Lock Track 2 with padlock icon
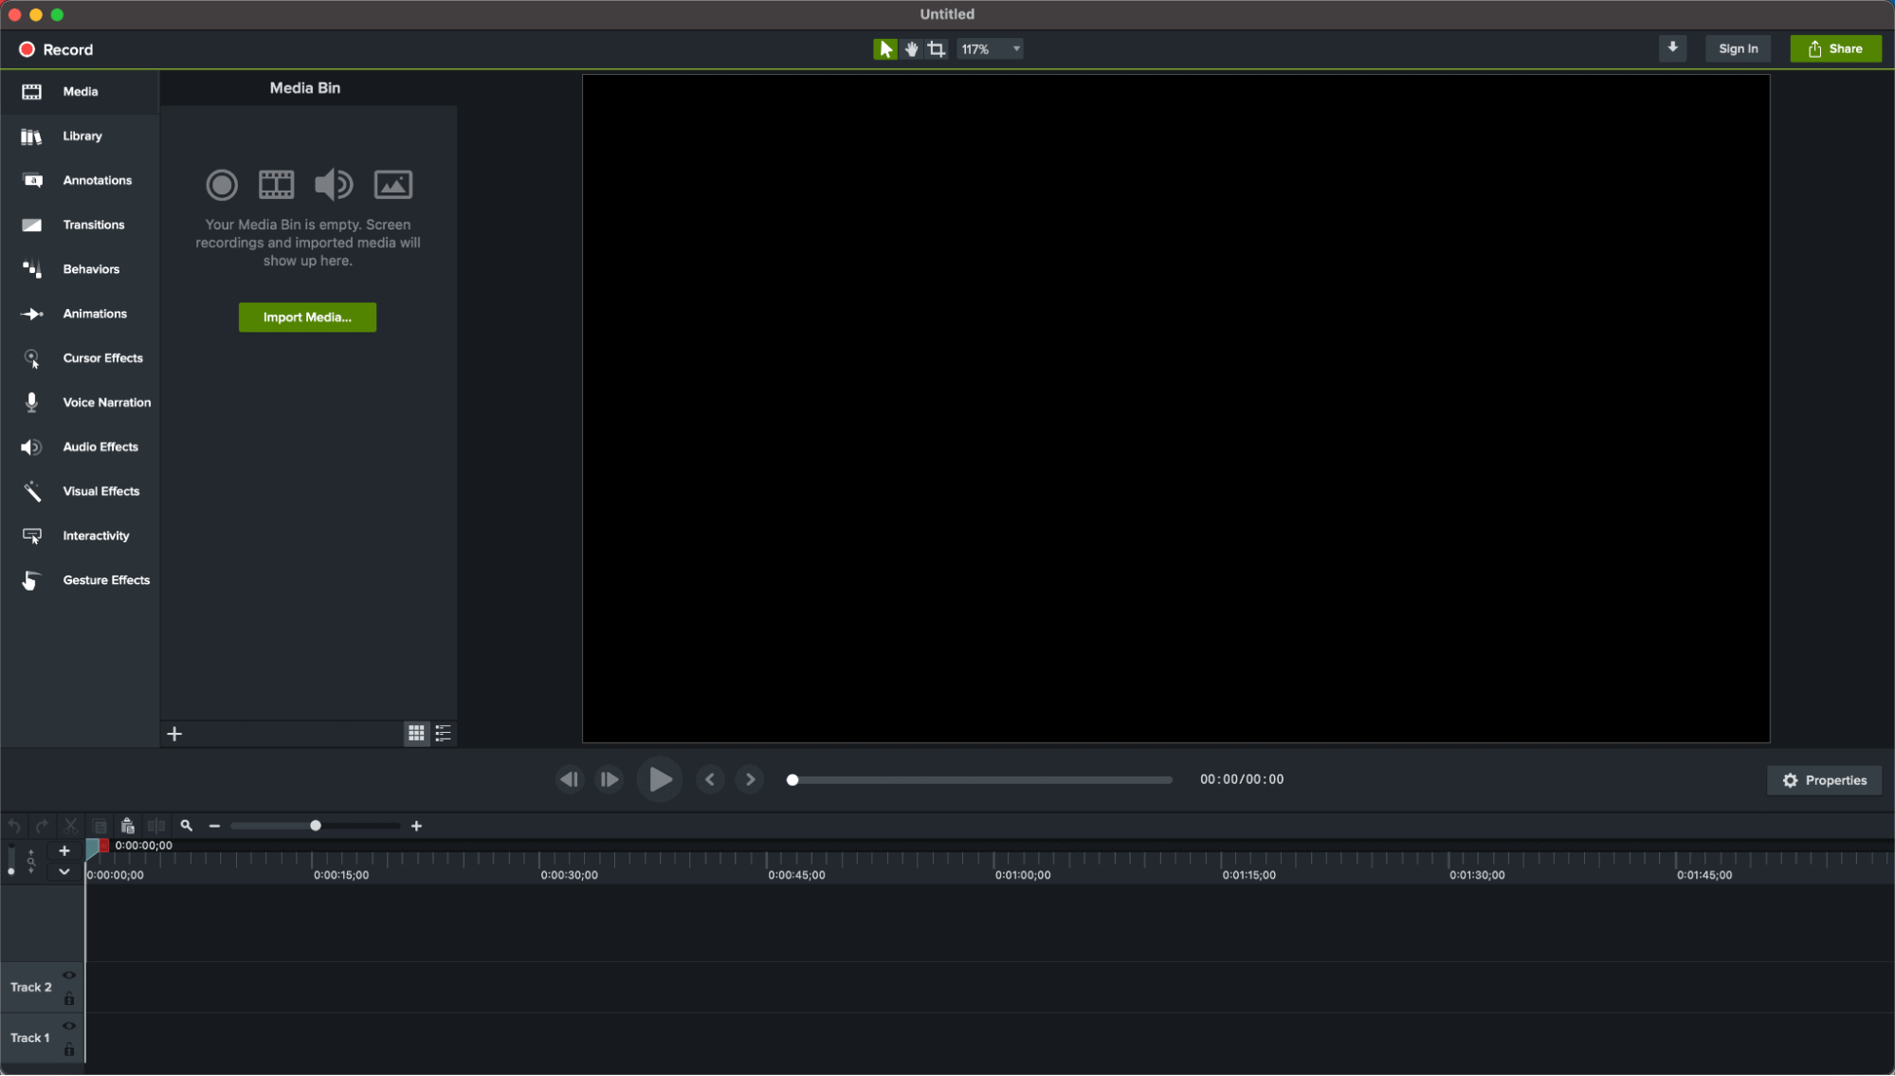This screenshot has width=1895, height=1076. pos(69,998)
